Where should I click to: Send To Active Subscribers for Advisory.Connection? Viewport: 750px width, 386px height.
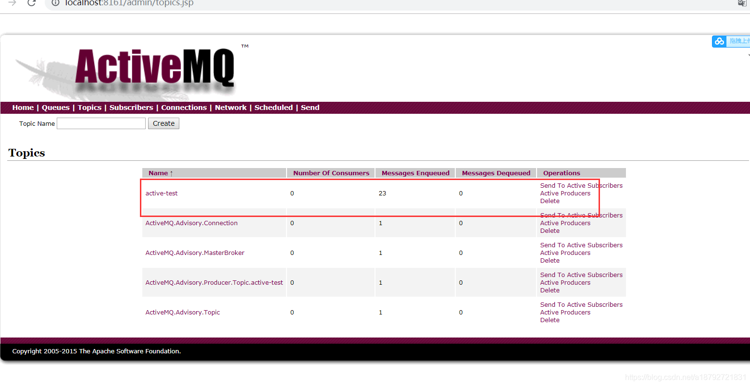click(x=581, y=215)
